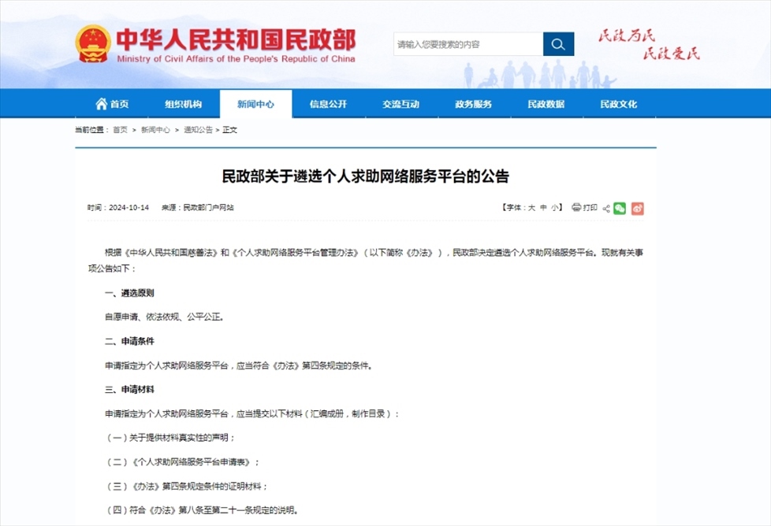This screenshot has height=526, width=771.
Task: Open the 组织机构 menu
Action: click(x=183, y=104)
